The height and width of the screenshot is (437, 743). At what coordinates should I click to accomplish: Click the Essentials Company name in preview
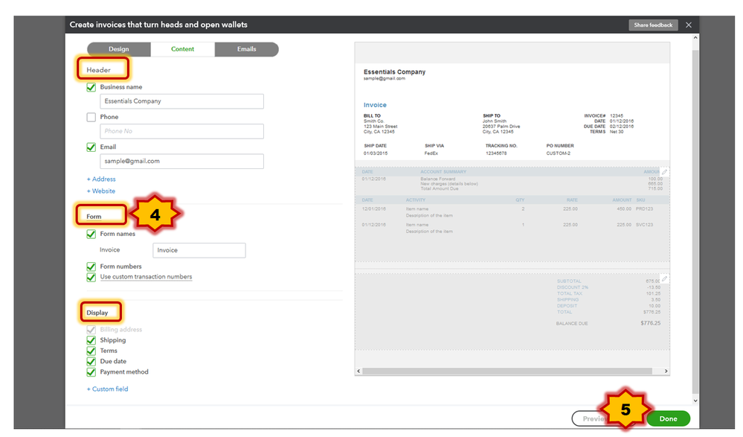pyautogui.click(x=394, y=71)
